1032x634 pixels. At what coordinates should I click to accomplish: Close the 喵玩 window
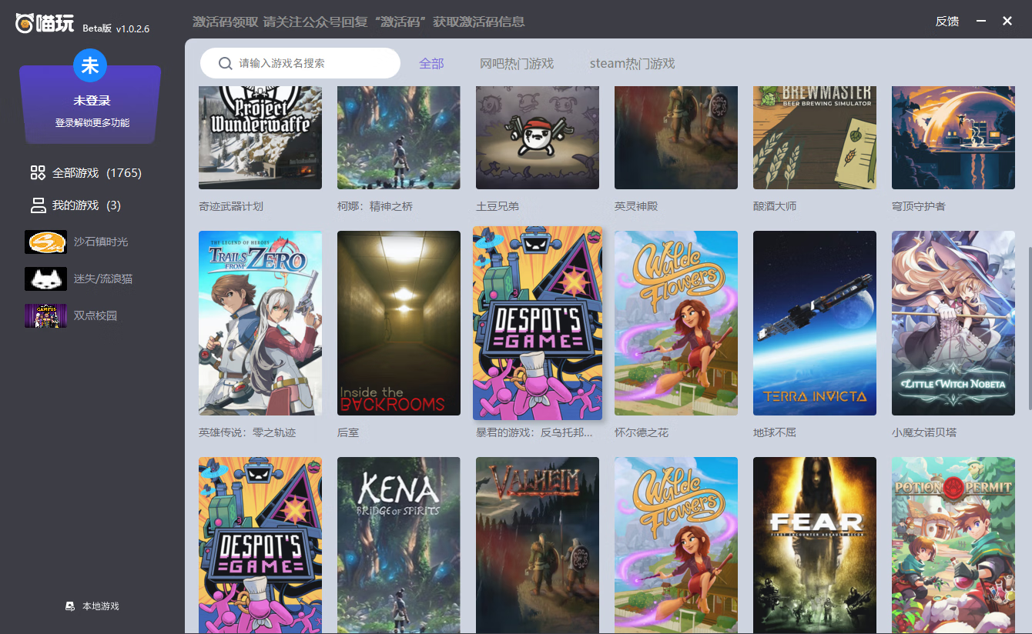coord(1007,21)
